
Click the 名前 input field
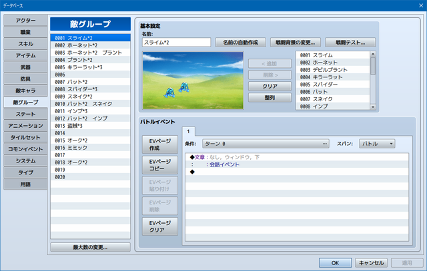coord(176,43)
